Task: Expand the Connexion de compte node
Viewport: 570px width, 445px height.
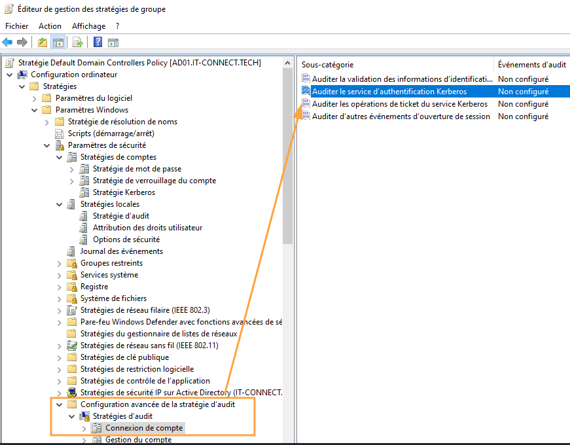Action: coord(84,428)
